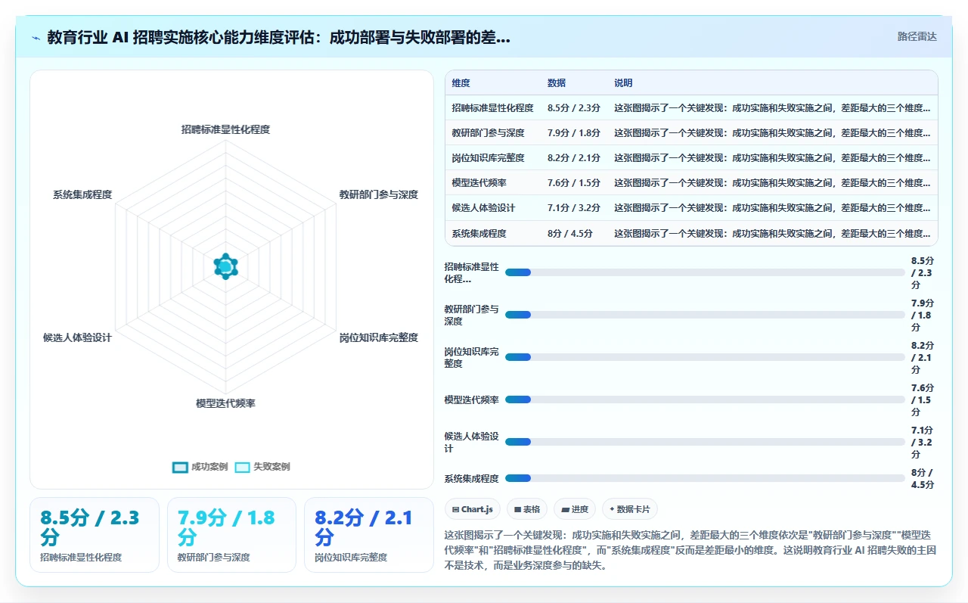Click the header logo icon beside the title
The image size is (968, 603).
pyautogui.click(x=36, y=38)
